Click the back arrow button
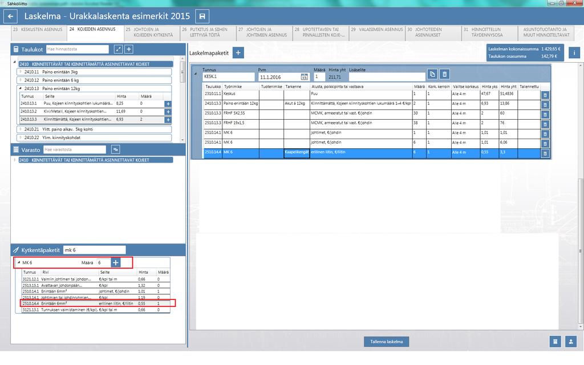The width and height of the screenshot is (584, 365). click(10, 17)
